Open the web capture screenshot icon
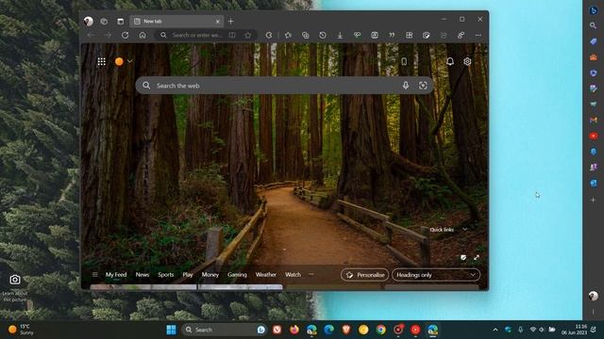The height and width of the screenshot is (339, 604). [x=375, y=35]
